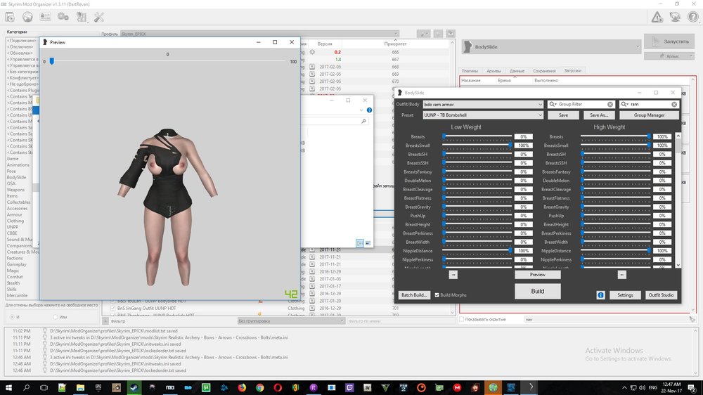The width and height of the screenshot is (703, 395).
Task: Open the Preset UUNP 7B Bombshell dropdown
Action: (x=484, y=115)
